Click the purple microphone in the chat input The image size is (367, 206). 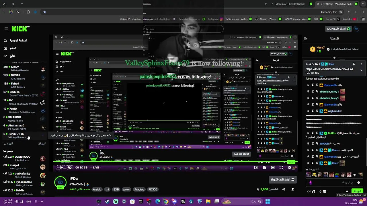coord(311,183)
